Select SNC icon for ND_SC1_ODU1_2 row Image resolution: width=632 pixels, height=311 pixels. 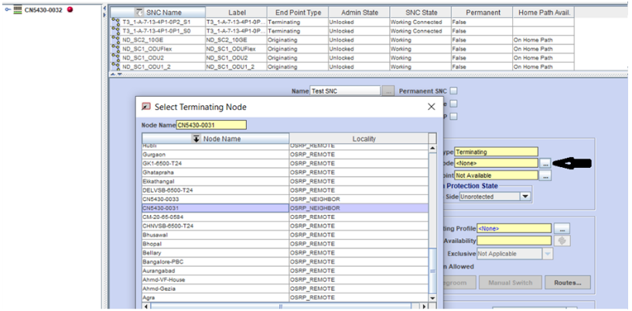tap(116, 67)
